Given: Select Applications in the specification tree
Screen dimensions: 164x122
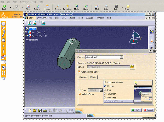Looking at the screenshot, I should click(33, 40).
